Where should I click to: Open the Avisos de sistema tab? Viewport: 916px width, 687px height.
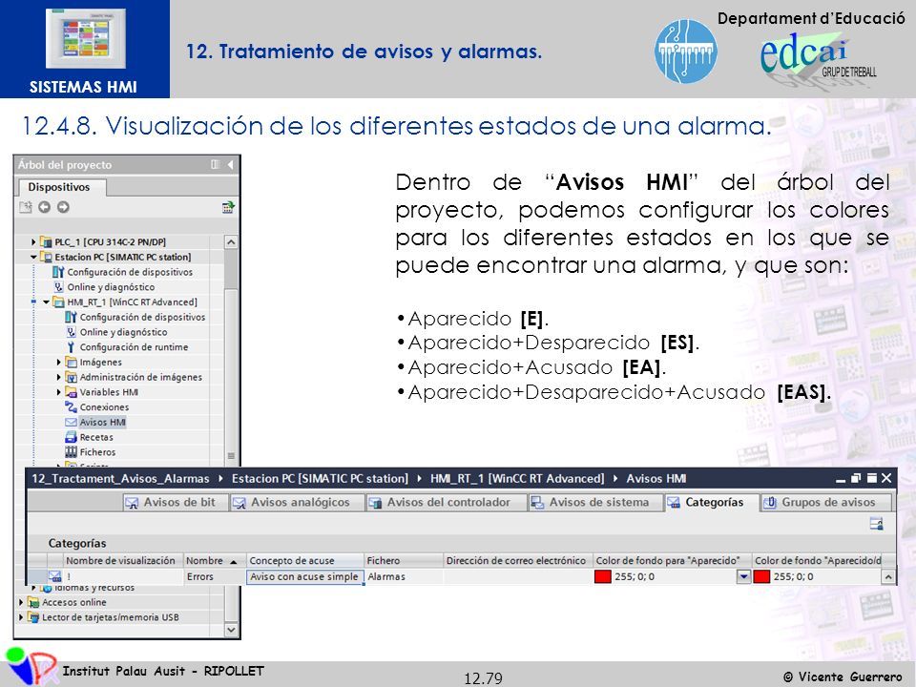595,503
